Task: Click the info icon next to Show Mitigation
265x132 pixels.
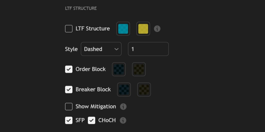Action: (x=123, y=107)
